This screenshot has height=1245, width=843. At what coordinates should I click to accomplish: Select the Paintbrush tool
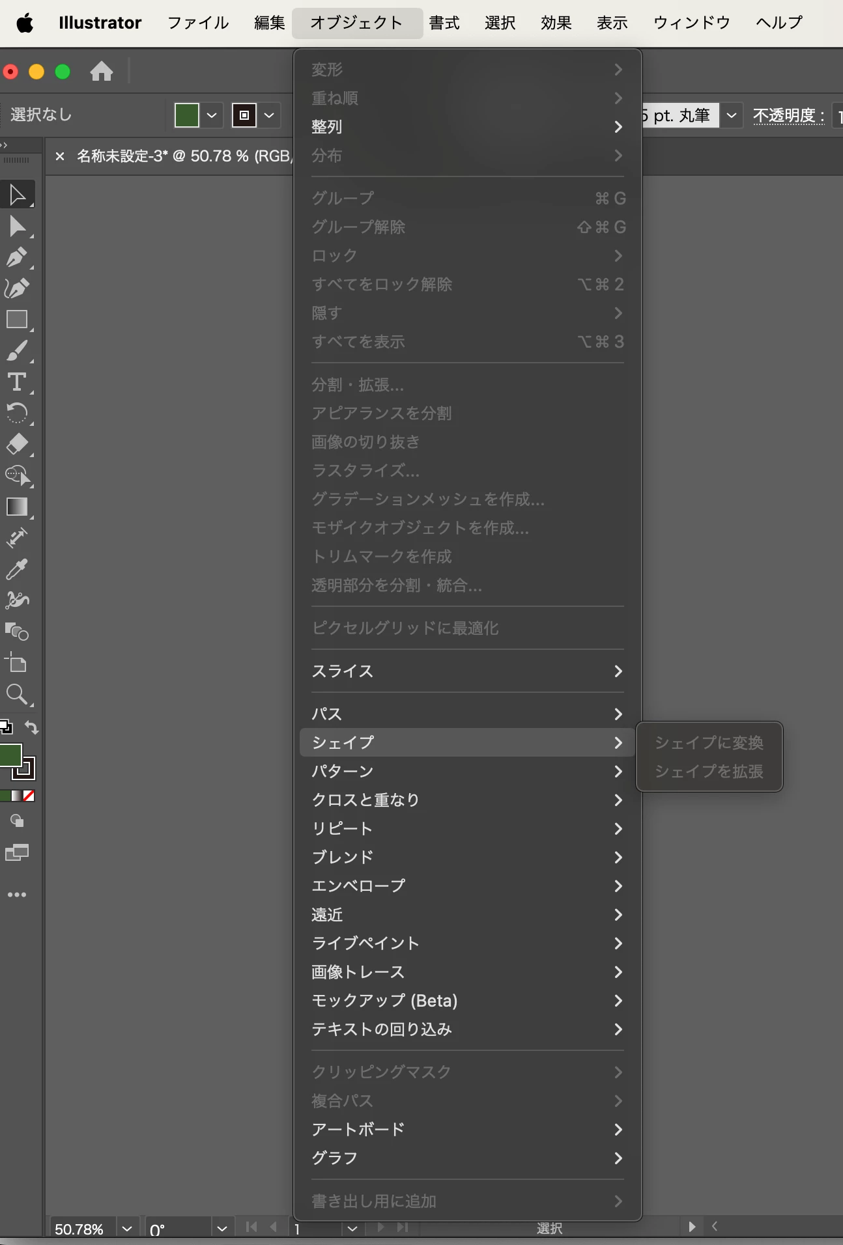pyautogui.click(x=17, y=351)
